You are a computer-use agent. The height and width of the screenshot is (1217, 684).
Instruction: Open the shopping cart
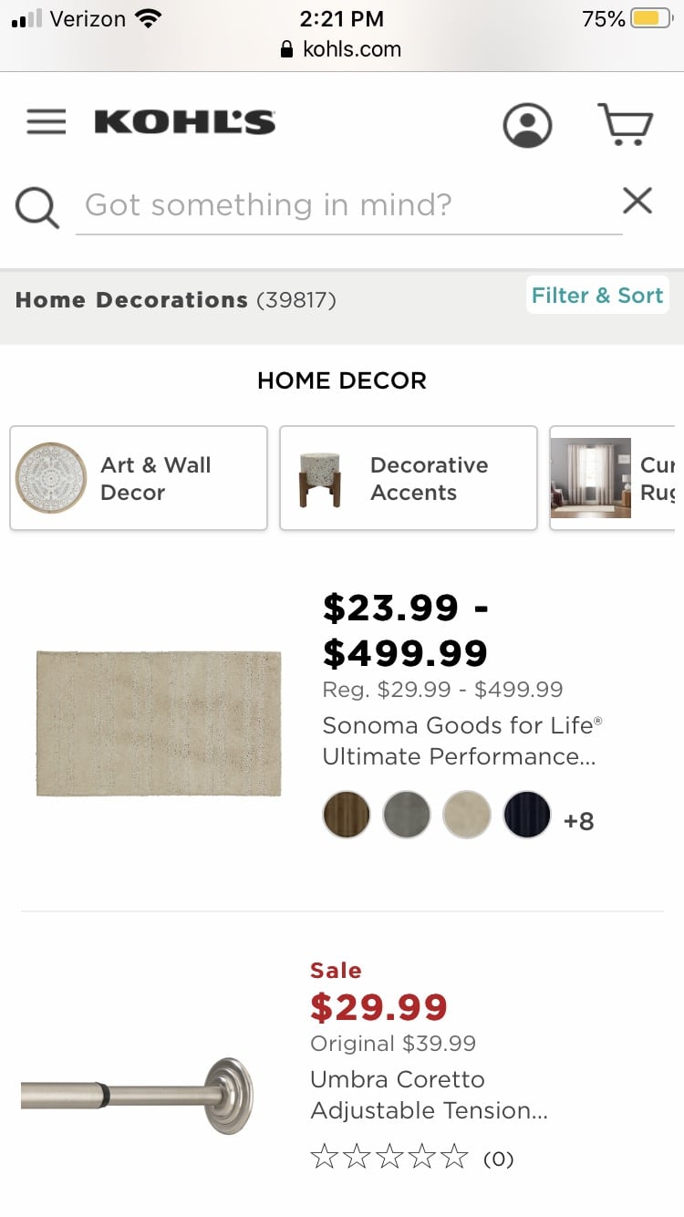625,125
